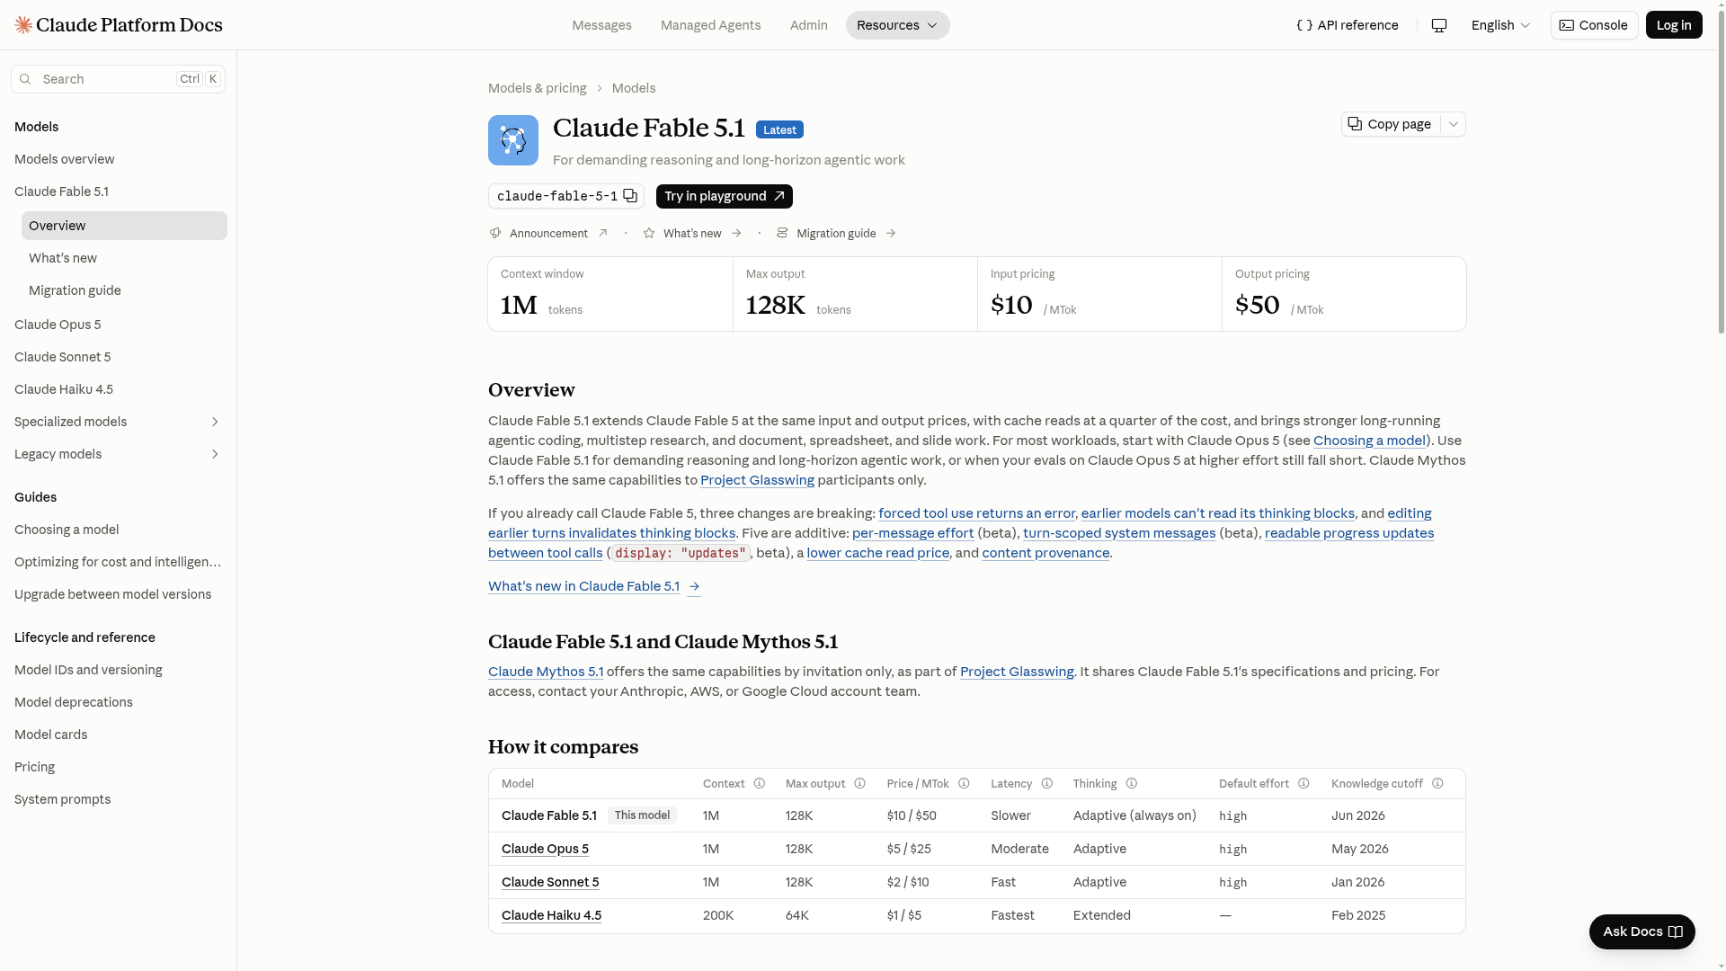Click the Log in button
The width and height of the screenshot is (1726, 971).
coord(1674,25)
